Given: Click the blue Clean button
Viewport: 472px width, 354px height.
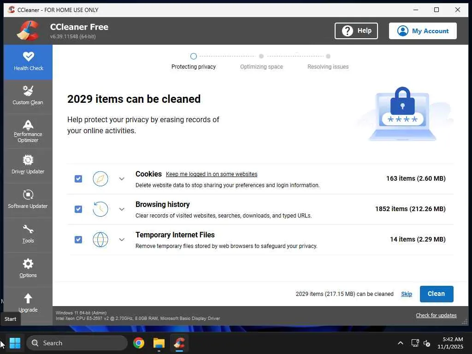Looking at the screenshot, I should (x=437, y=294).
